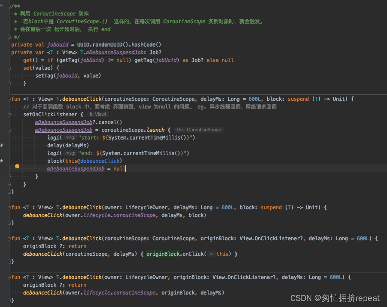
Task: Fold the first debounceClick function with coroutineScope and block
Action: coord(9,99)
